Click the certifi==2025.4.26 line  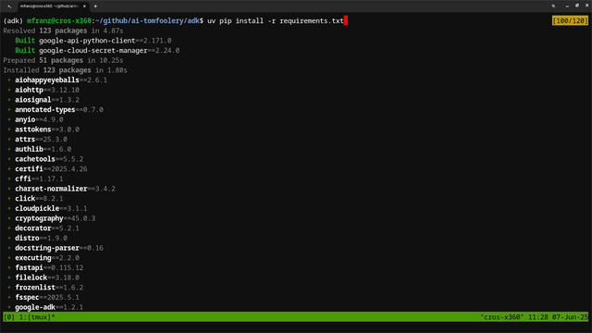pos(47,168)
